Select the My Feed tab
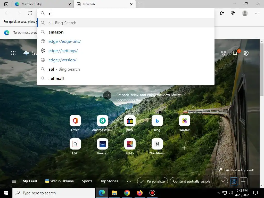Image resolution: width=264 pixels, height=198 pixels. coord(30,181)
